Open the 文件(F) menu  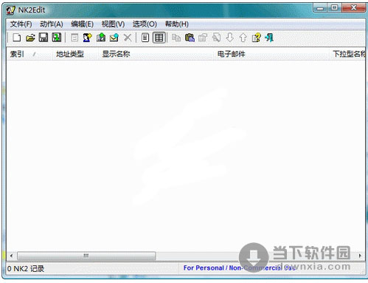[x=21, y=24]
